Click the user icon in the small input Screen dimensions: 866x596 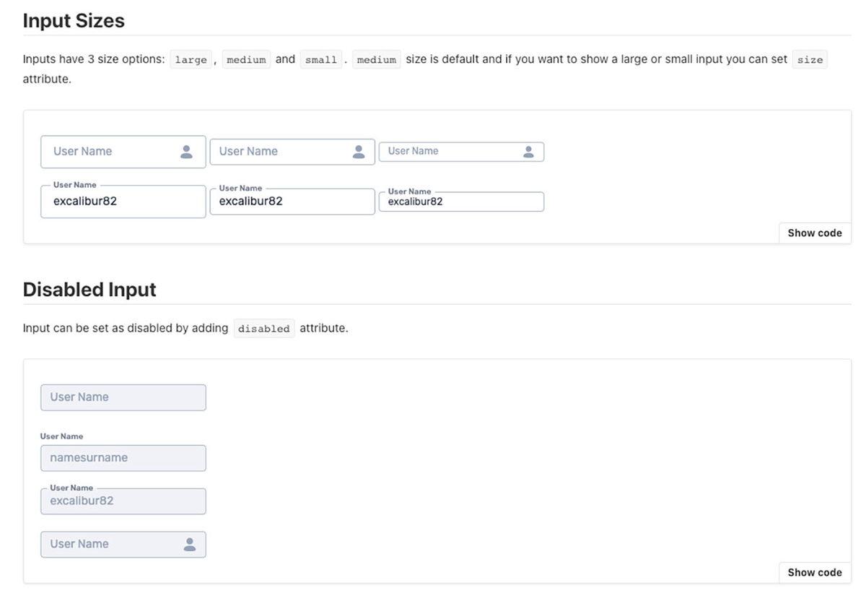click(x=528, y=152)
